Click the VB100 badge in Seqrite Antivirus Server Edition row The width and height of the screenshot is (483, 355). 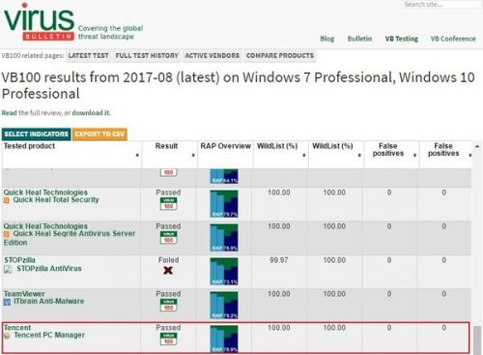(168, 238)
